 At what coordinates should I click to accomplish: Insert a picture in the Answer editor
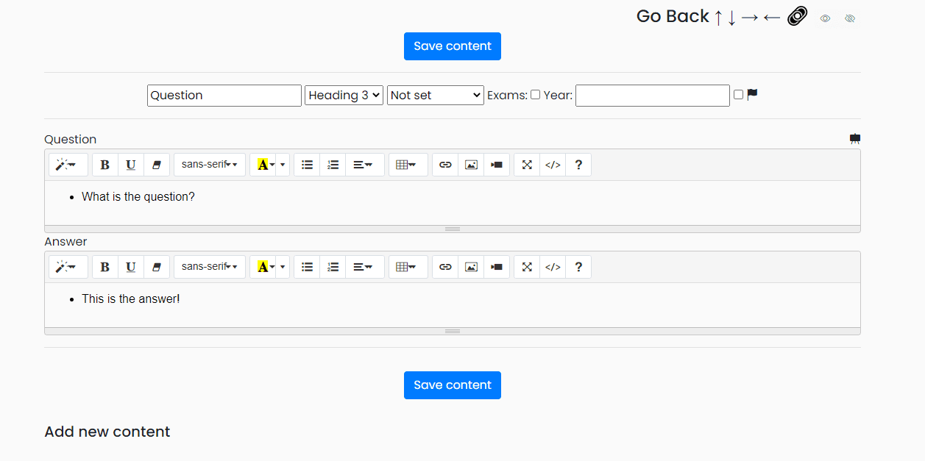click(471, 267)
